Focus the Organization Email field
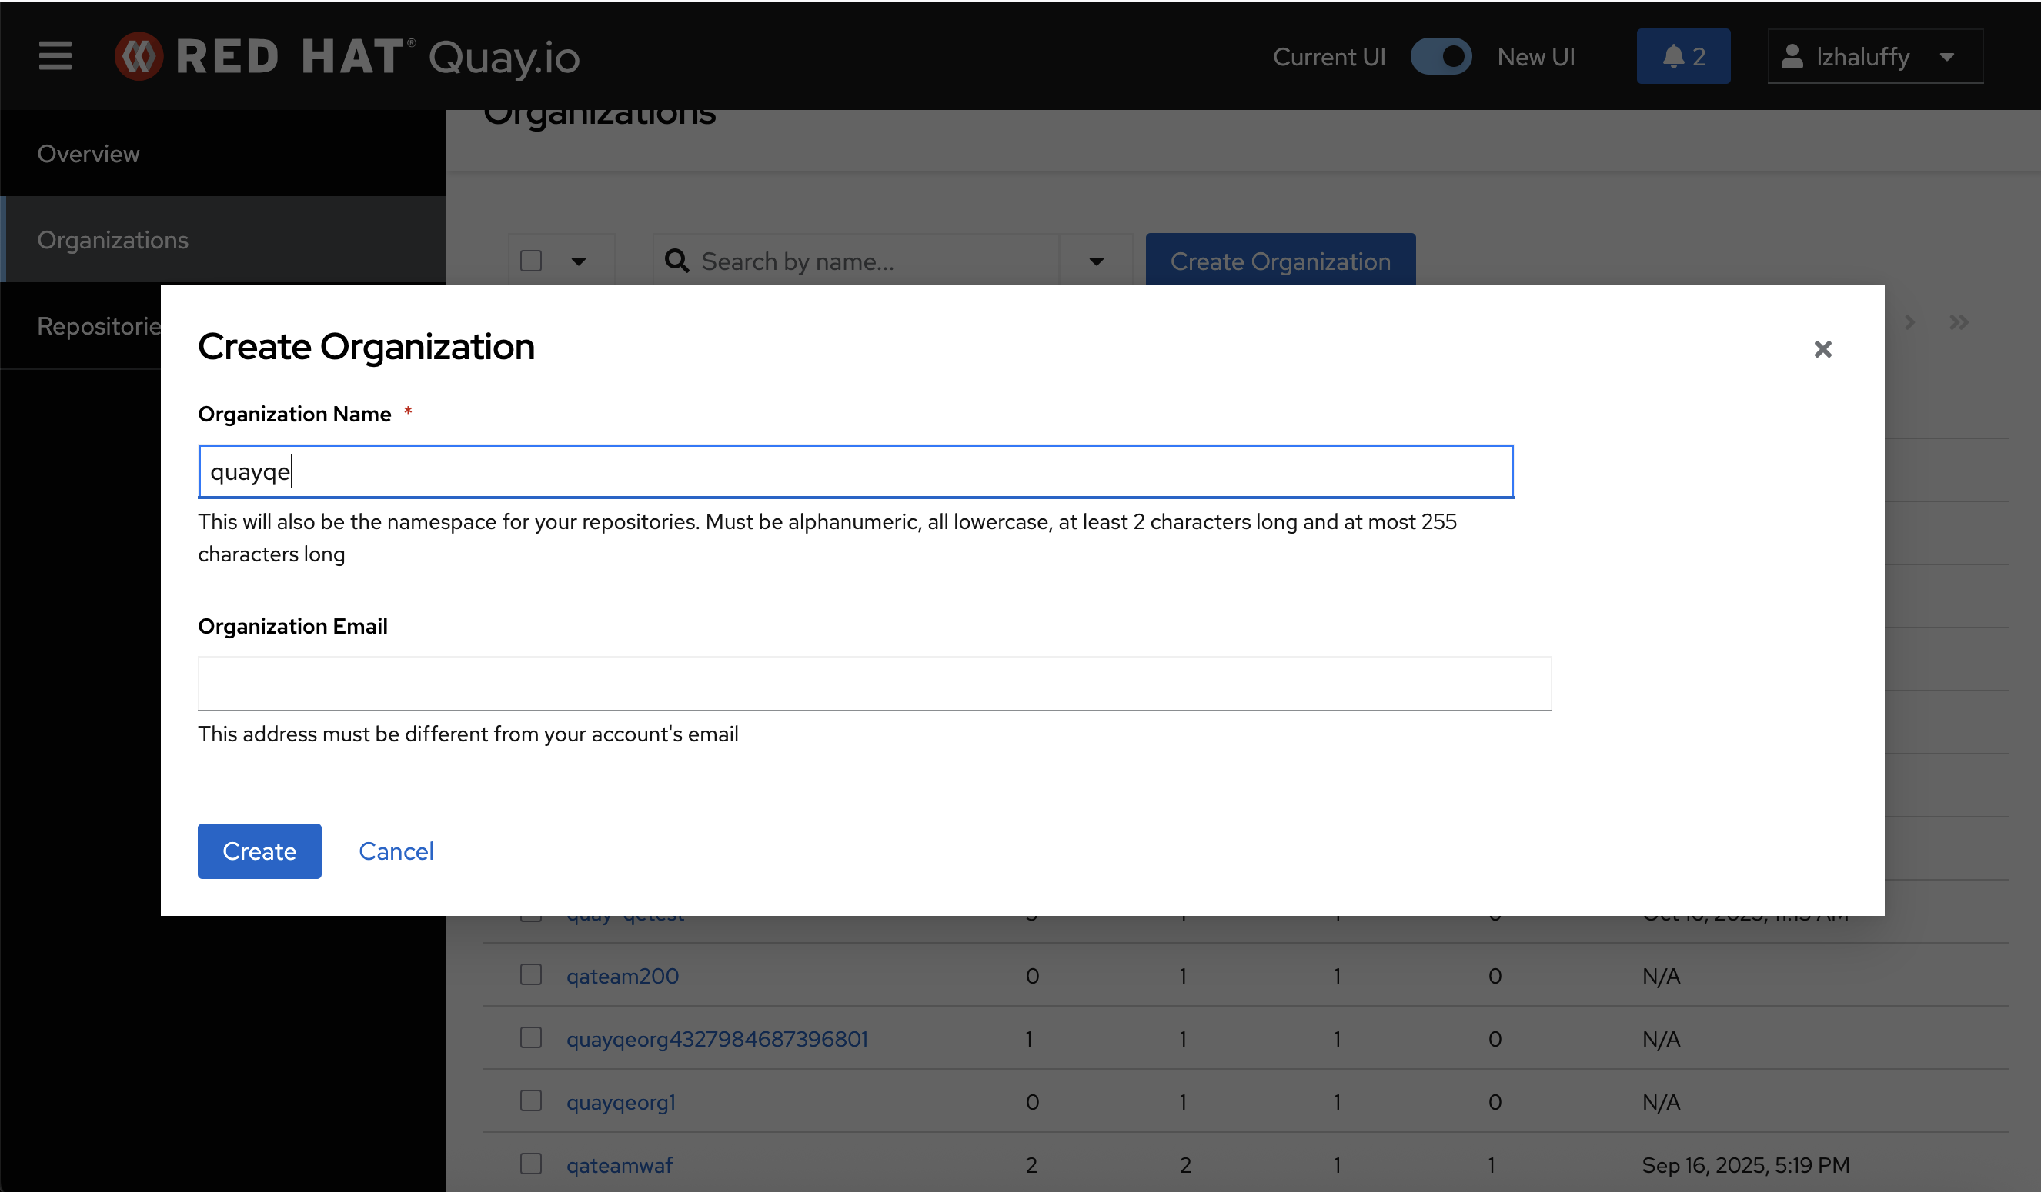2041x1192 pixels. (874, 684)
